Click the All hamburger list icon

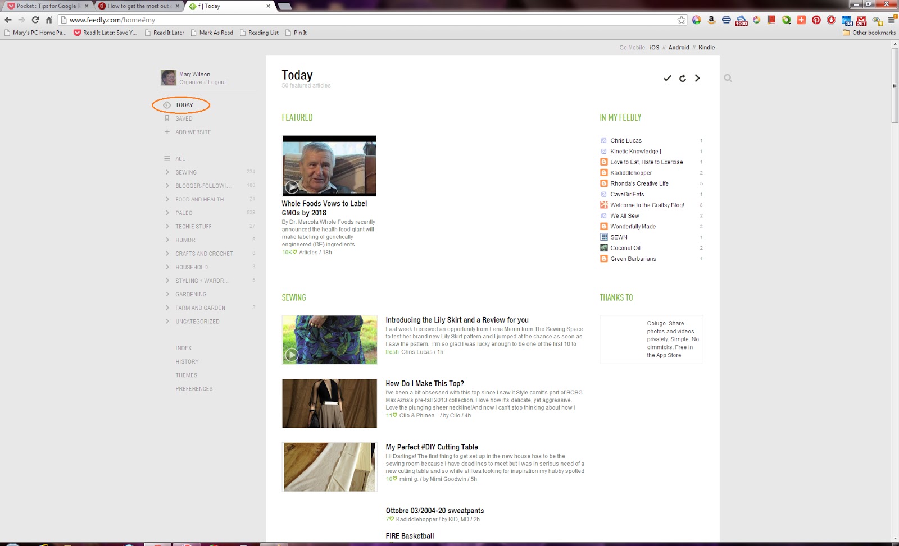click(x=167, y=159)
